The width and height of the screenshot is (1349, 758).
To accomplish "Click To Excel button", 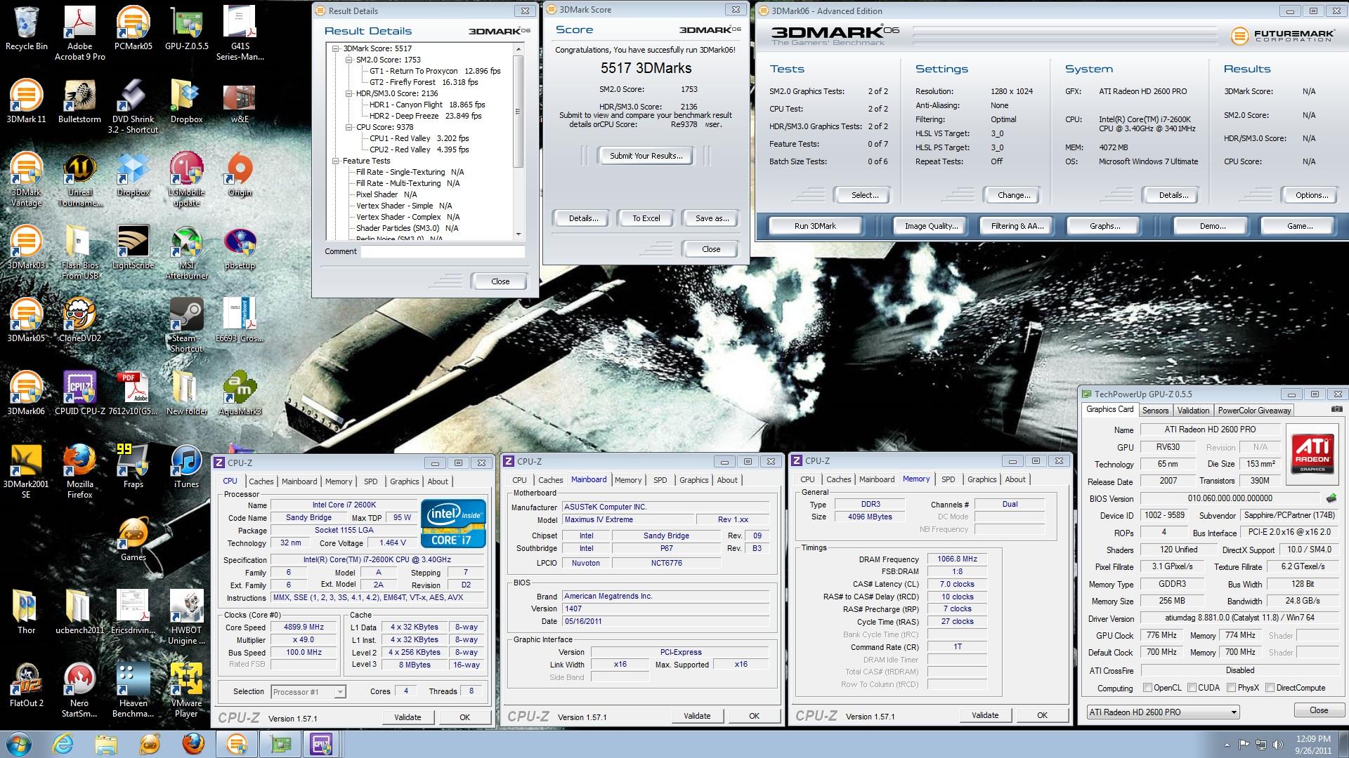I will tap(646, 218).
